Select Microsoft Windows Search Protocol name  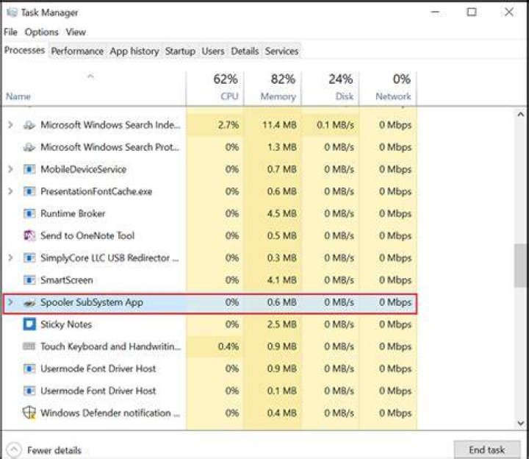point(109,147)
